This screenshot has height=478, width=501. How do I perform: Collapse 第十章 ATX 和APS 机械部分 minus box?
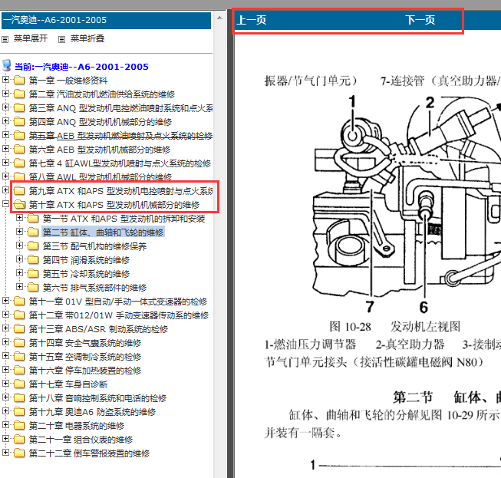[x=5, y=204]
